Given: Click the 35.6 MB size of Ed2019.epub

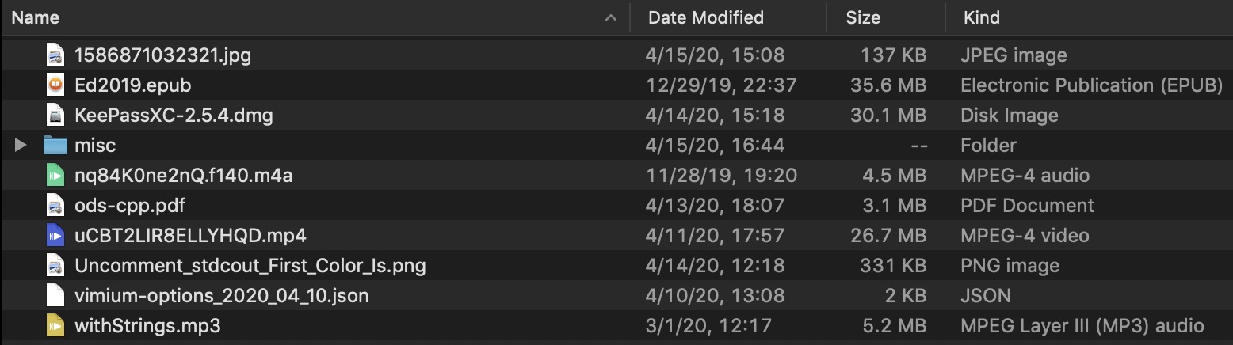Looking at the screenshot, I should pos(888,85).
